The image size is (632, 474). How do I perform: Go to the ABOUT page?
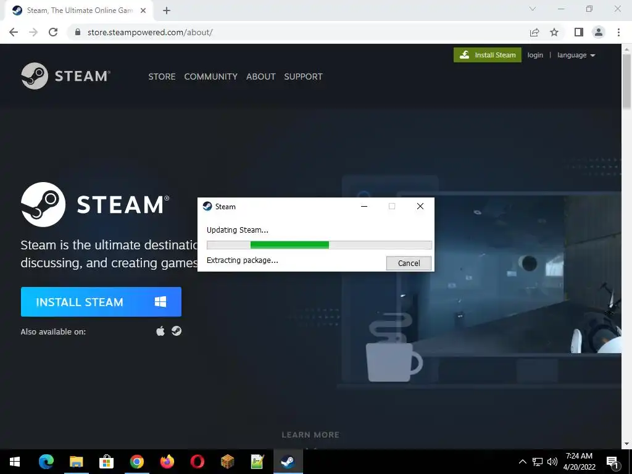[261, 77]
